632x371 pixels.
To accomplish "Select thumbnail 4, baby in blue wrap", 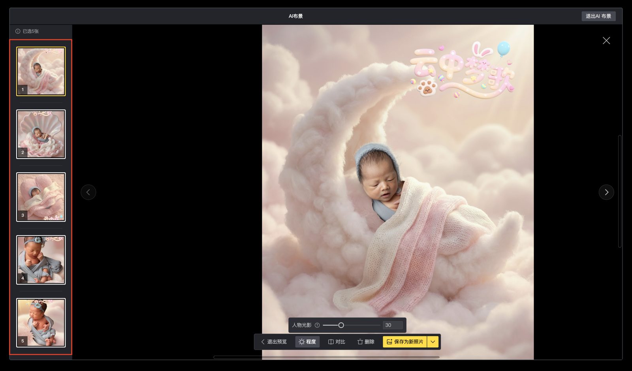I will click(x=41, y=260).
